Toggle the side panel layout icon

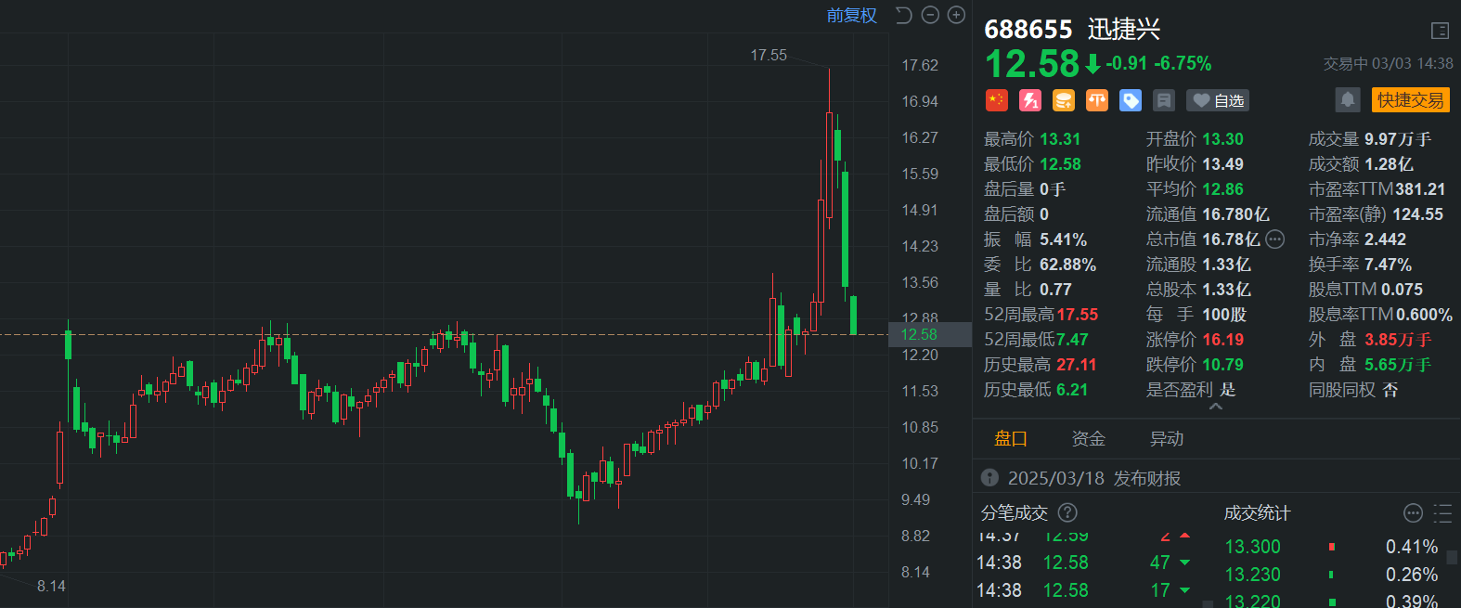tap(1440, 31)
